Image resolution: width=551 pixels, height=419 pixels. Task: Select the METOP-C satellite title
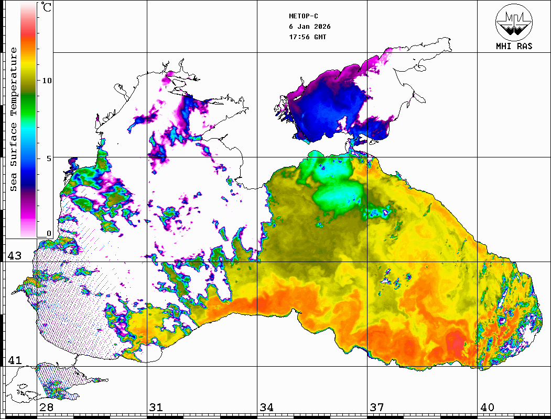(304, 16)
